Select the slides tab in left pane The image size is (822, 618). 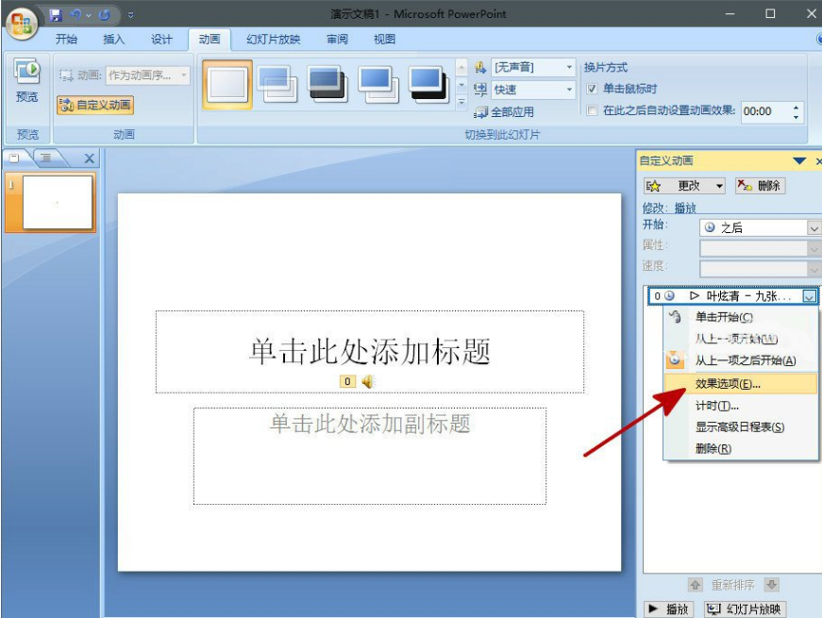click(x=15, y=158)
